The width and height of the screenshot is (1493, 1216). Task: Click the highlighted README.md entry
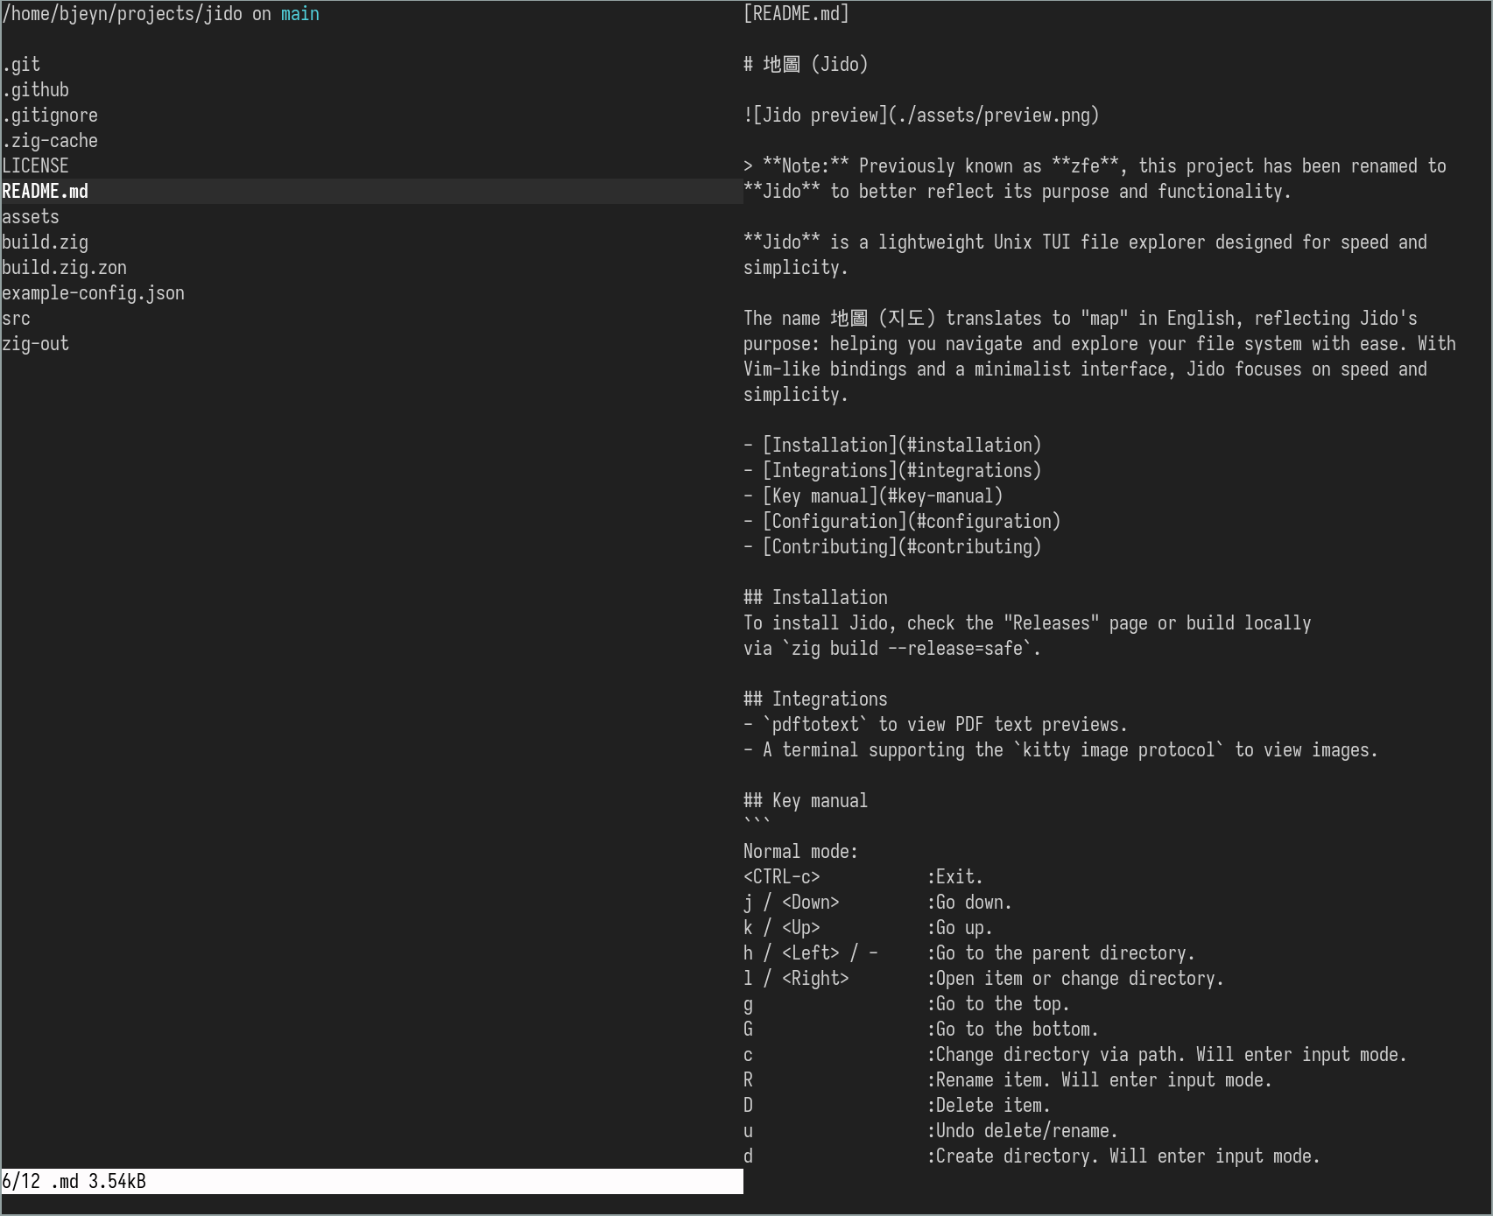[x=46, y=192]
